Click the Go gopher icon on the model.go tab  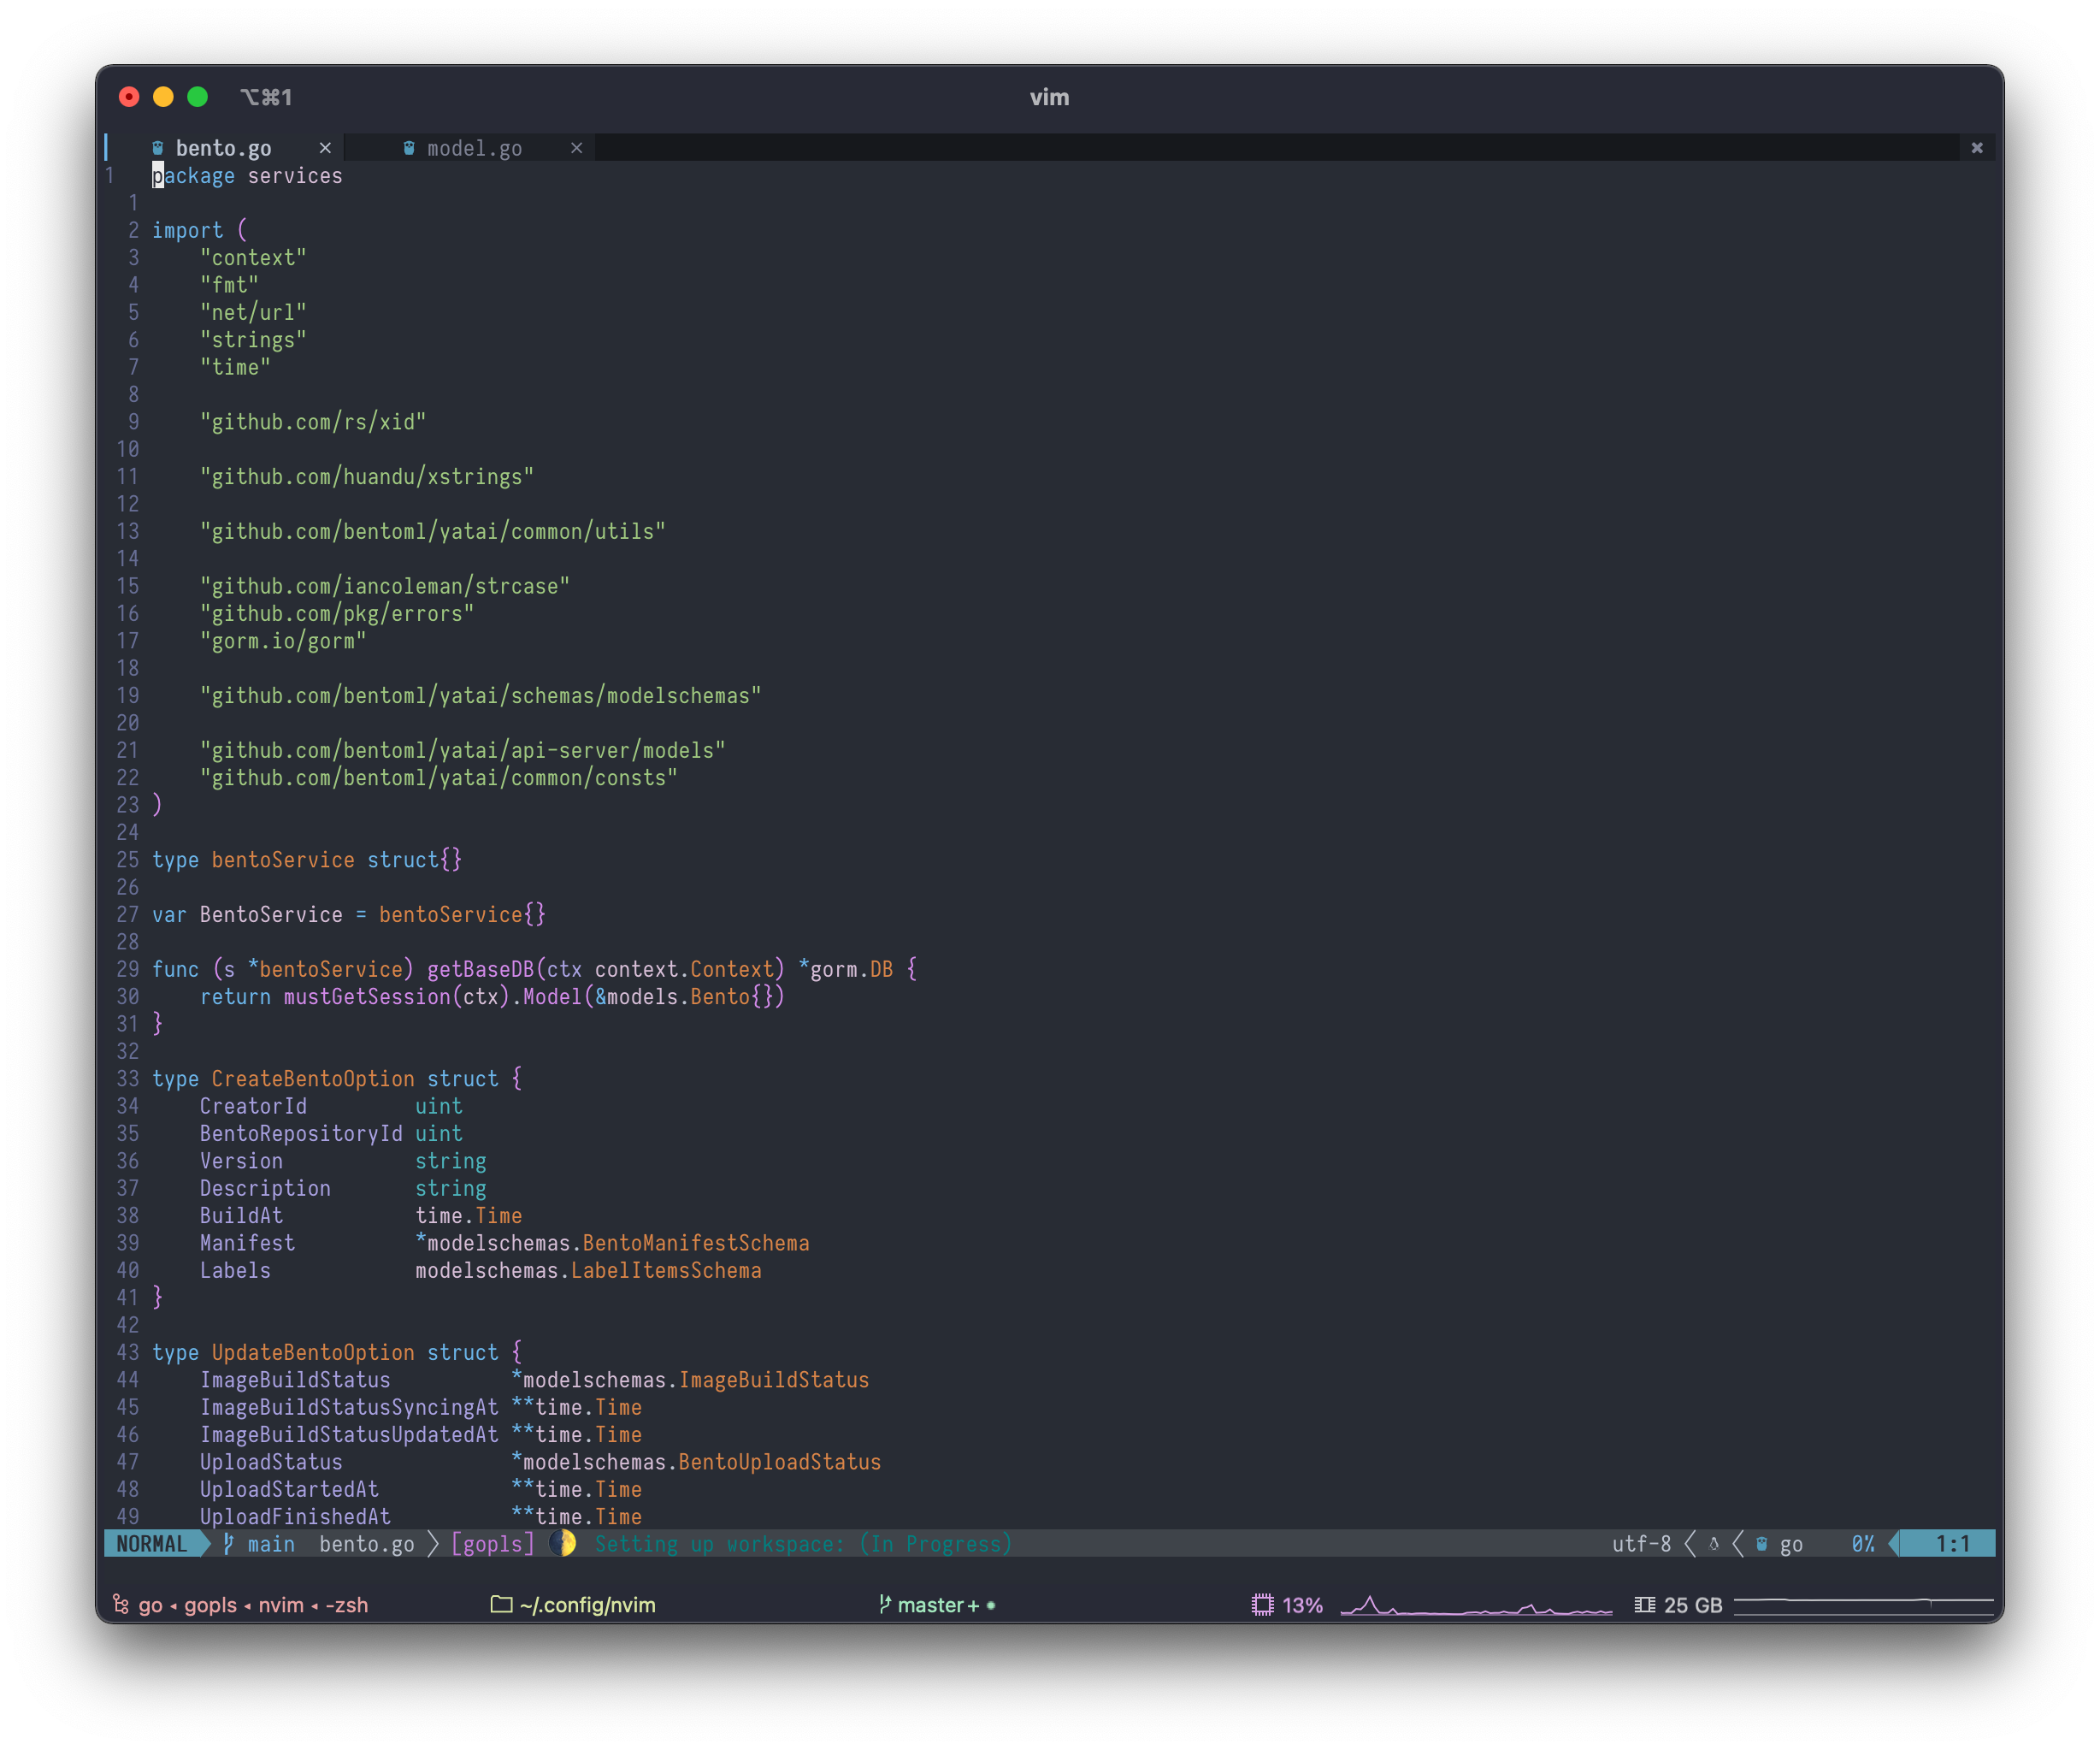pos(409,147)
